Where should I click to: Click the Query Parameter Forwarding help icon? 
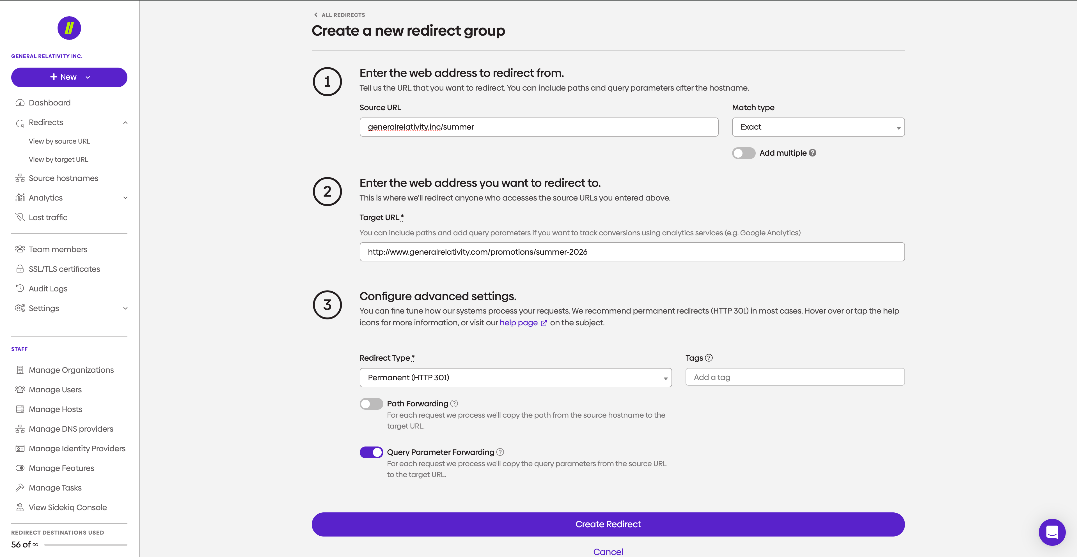tap(500, 452)
